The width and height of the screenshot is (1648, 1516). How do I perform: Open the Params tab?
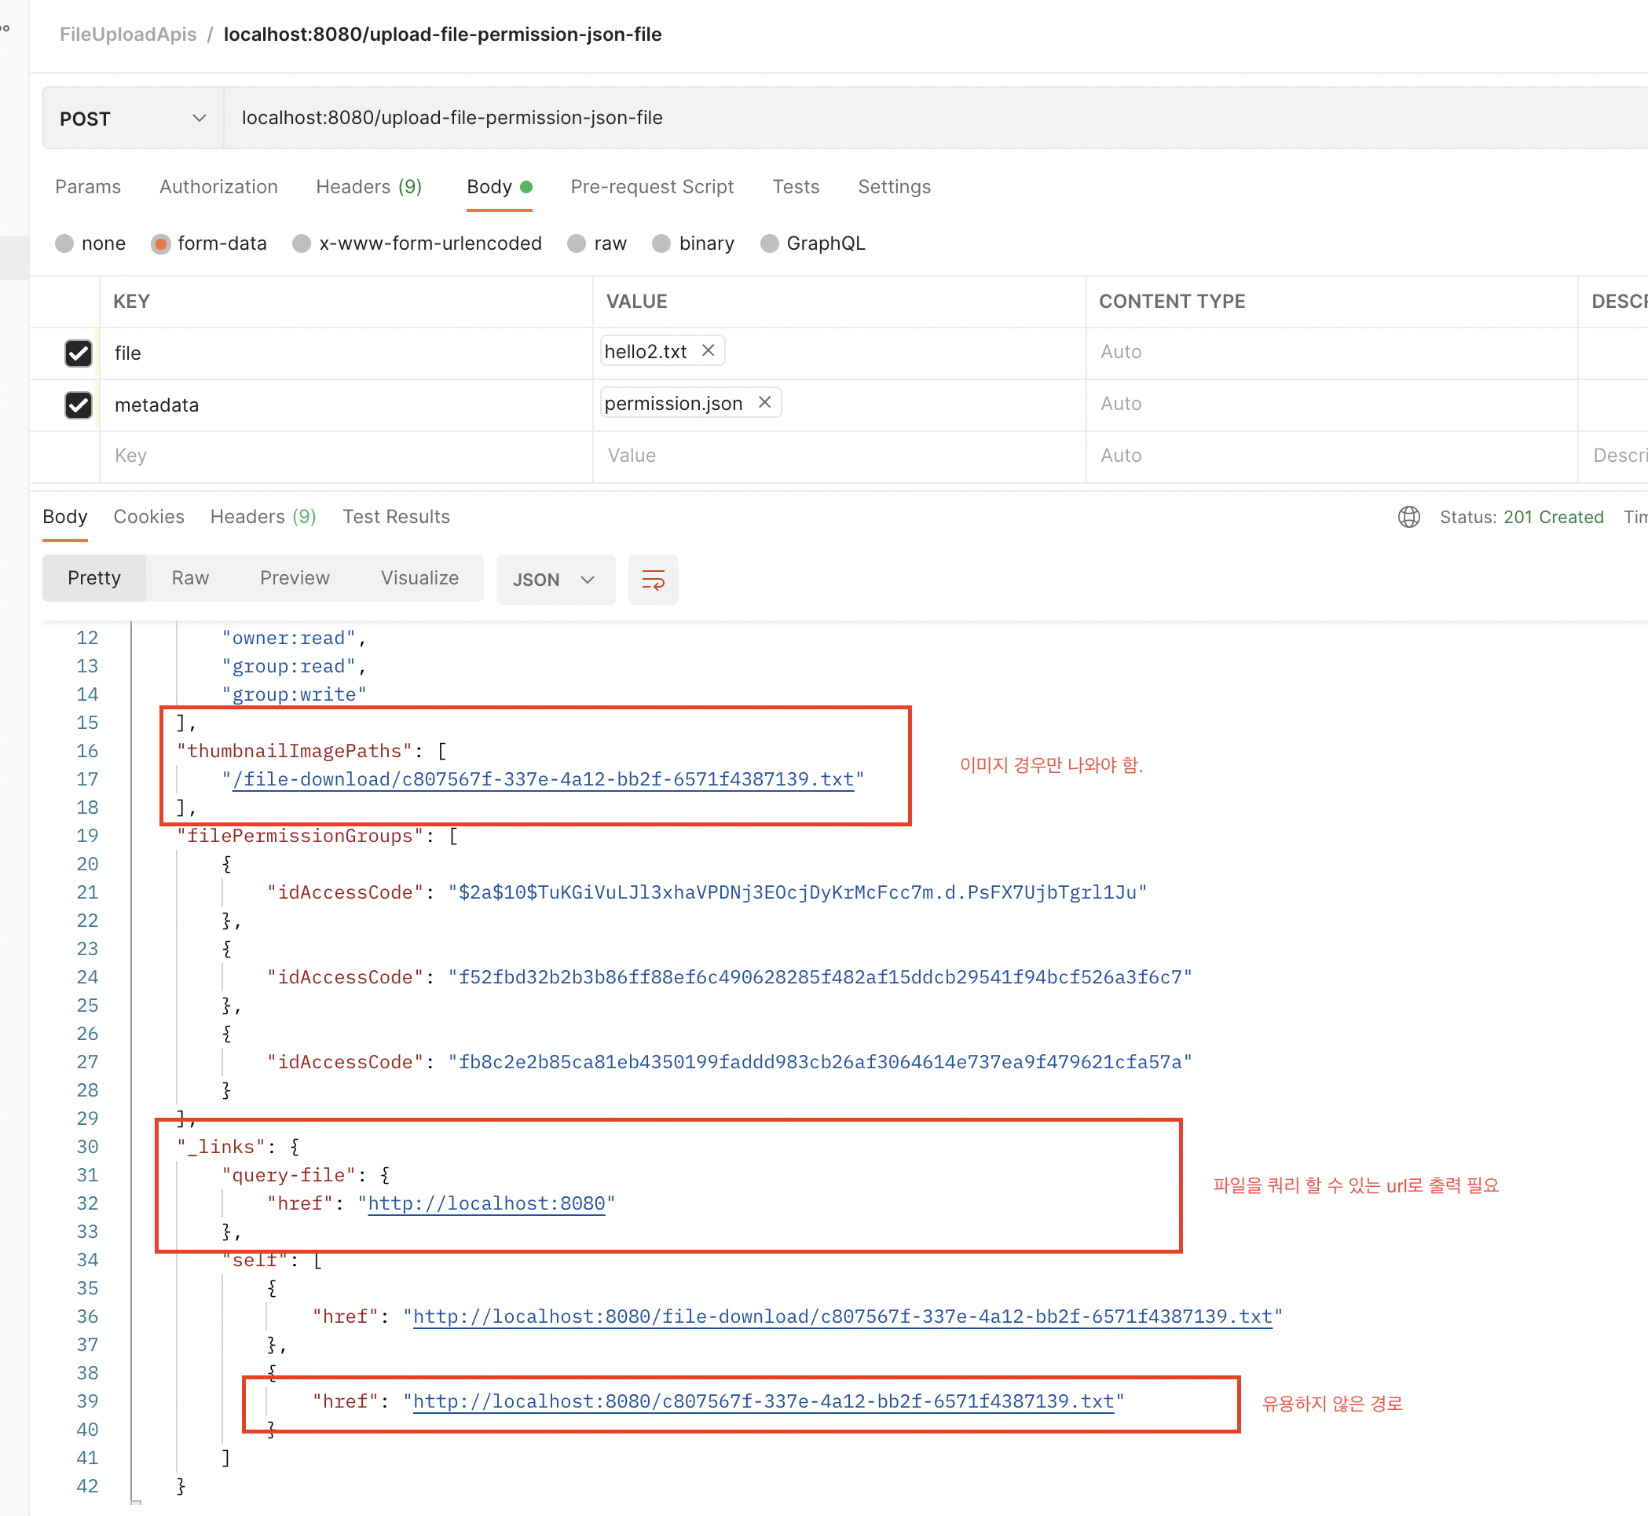pyautogui.click(x=88, y=187)
